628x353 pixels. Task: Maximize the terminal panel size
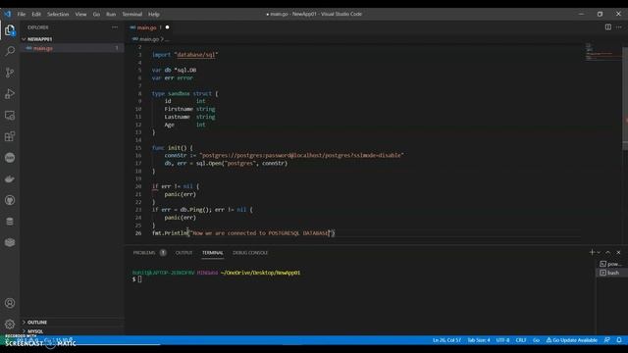(x=608, y=253)
